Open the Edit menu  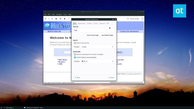tap(49, 15)
